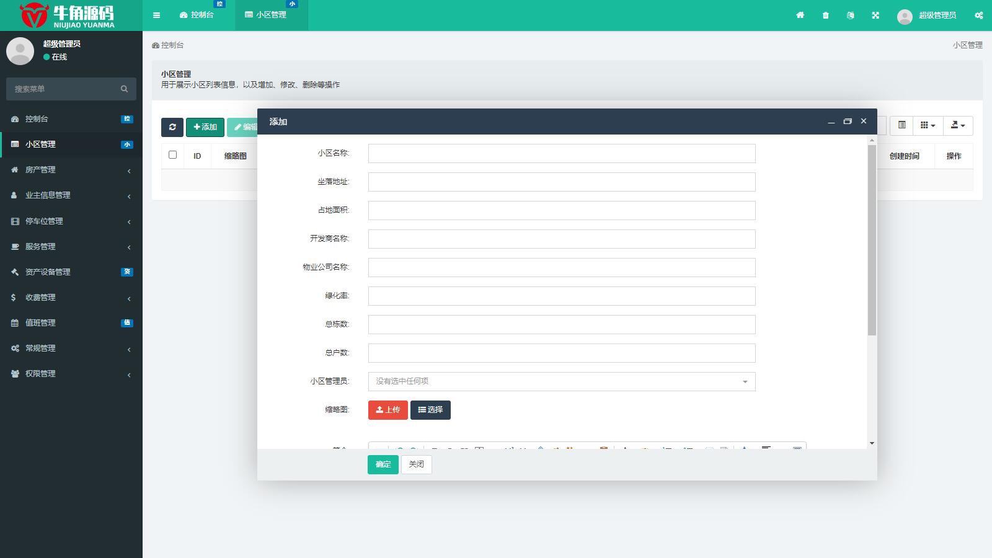Expand 业主信息管理 sidebar menu
The width and height of the screenshot is (992, 558).
[71, 195]
